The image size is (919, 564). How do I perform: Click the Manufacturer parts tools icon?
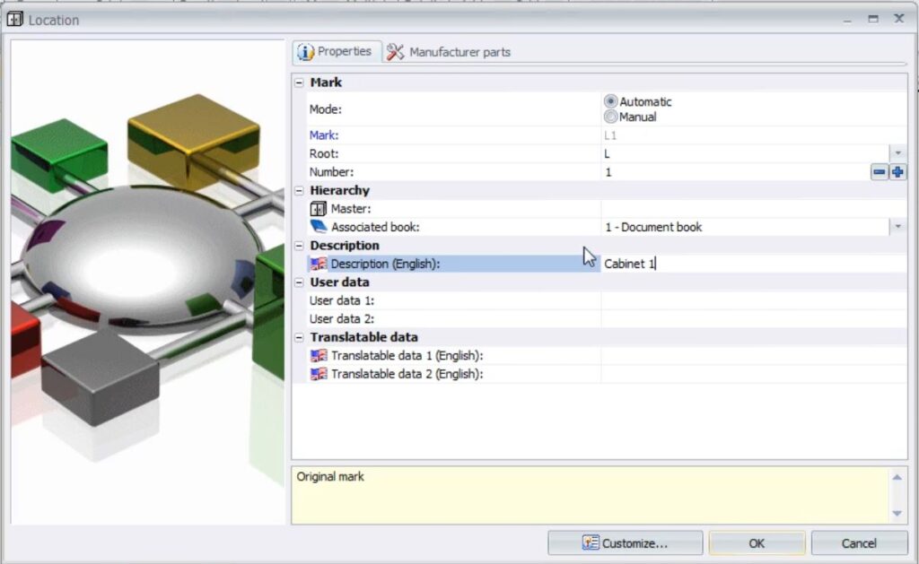[x=395, y=51]
